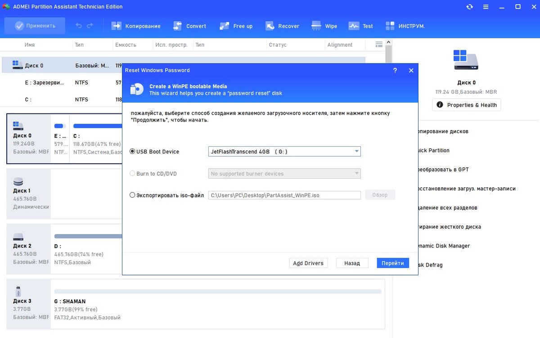Click Удаление всех разделов option

(447, 207)
